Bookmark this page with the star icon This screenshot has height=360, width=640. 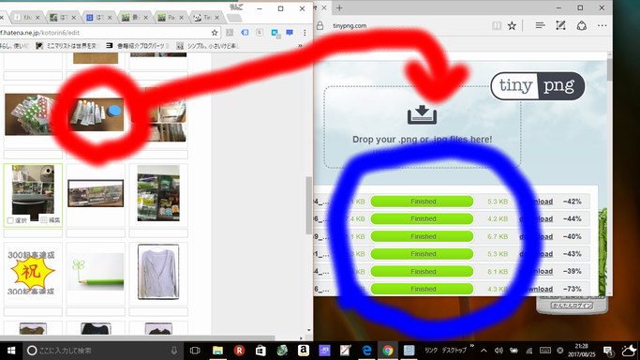coord(215,33)
